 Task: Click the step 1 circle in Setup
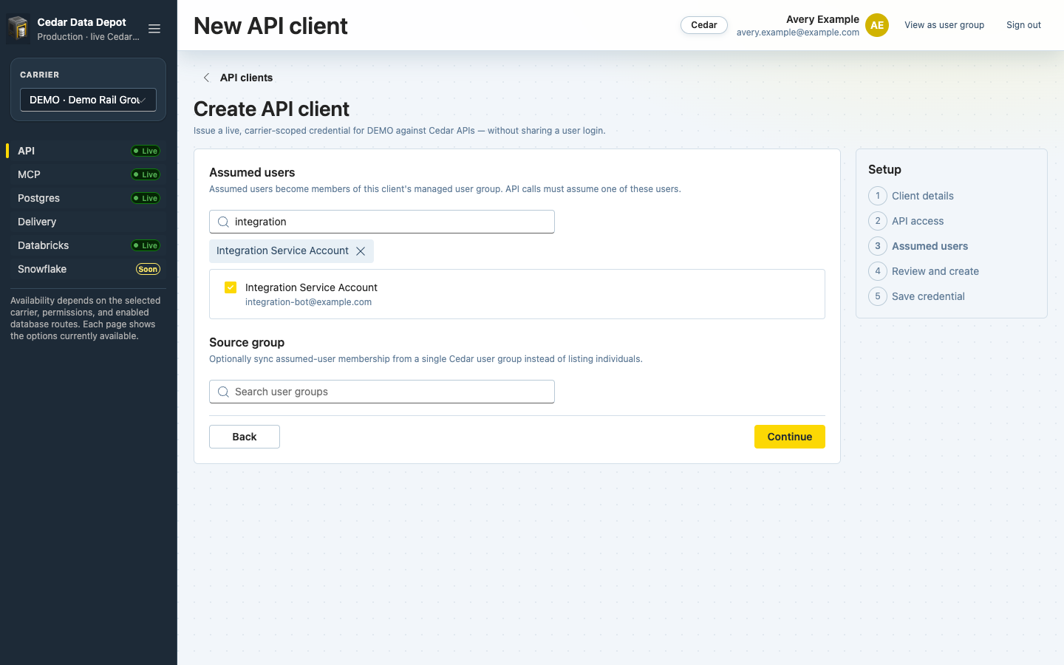pyautogui.click(x=878, y=196)
